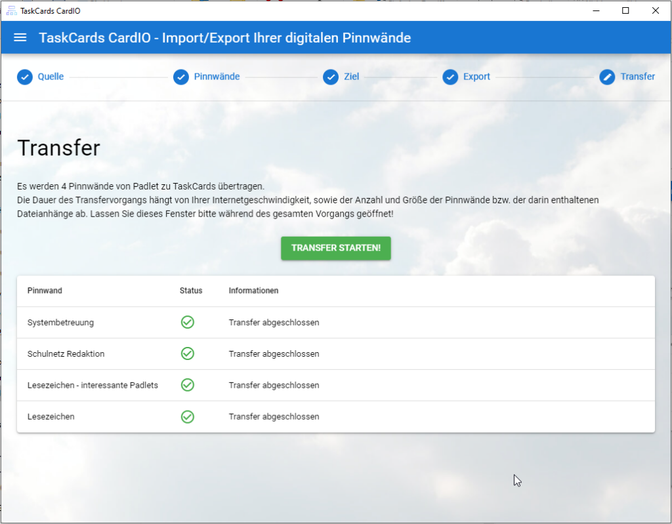
Task: Click Transfer abgeschlossen in Schulnetz Redaktion row
Action: (274, 354)
